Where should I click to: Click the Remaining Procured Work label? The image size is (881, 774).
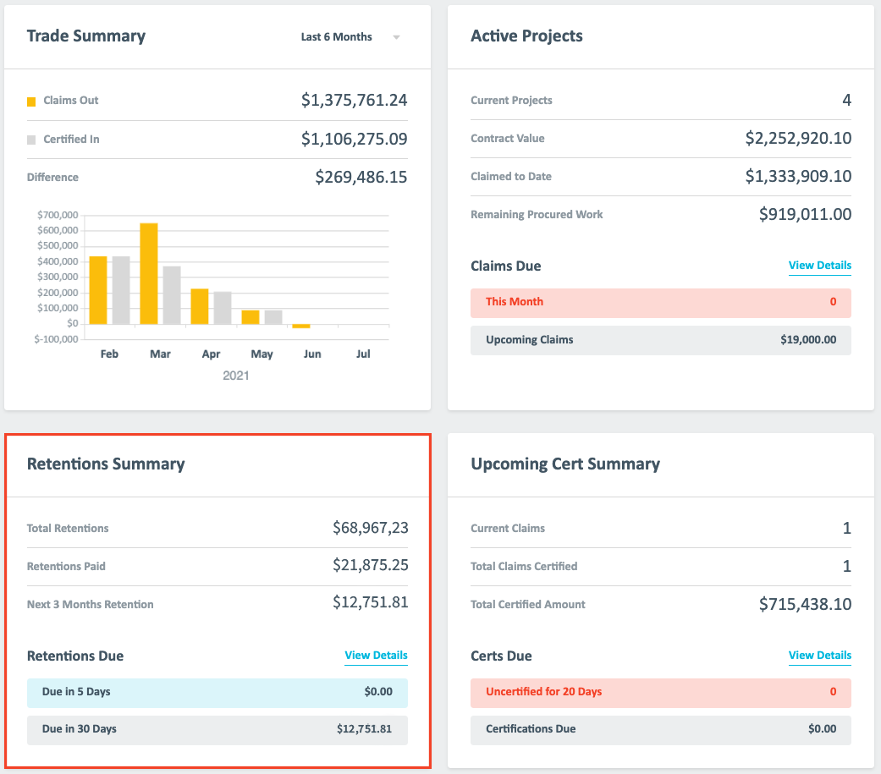pos(537,215)
